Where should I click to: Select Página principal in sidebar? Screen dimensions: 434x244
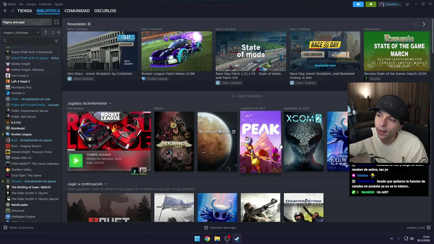tap(26, 22)
